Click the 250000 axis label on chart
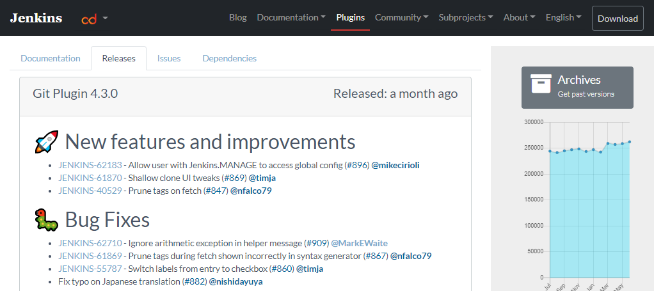Screen dimensions: 654x291 (x=534, y=148)
